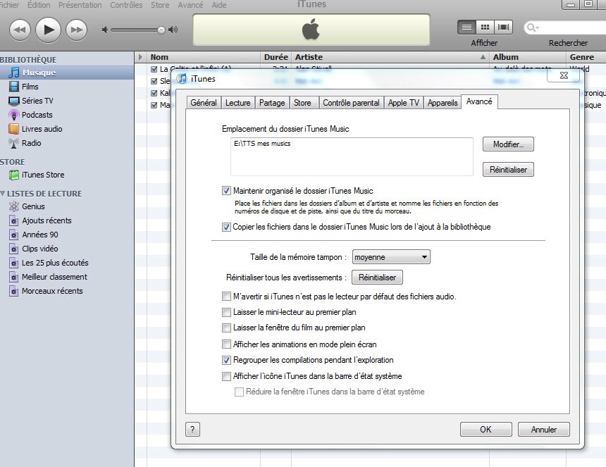Click the track list disclosure triangle header
This screenshot has height=467, width=606.
coord(140,57)
